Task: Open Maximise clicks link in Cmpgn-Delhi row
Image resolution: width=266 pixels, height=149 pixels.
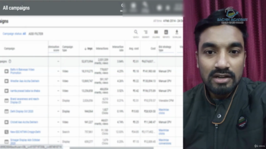Action: (164, 132)
